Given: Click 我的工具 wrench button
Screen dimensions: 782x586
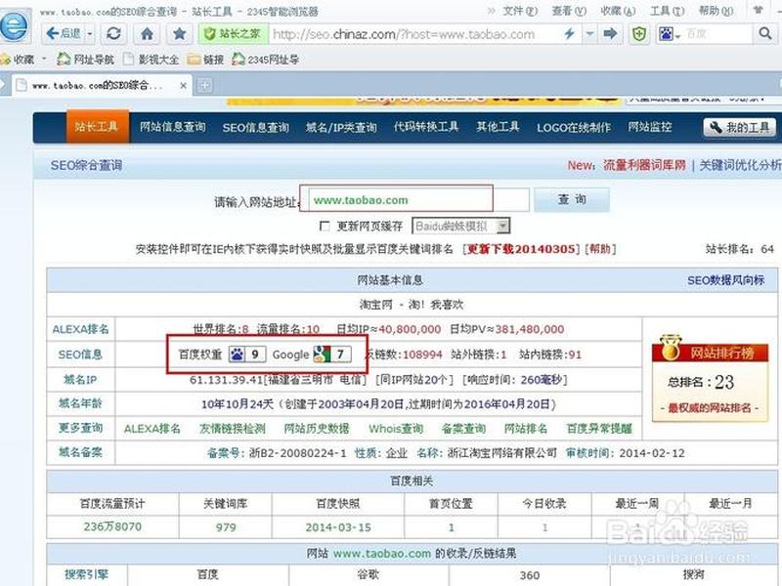Looking at the screenshot, I should coord(740,127).
